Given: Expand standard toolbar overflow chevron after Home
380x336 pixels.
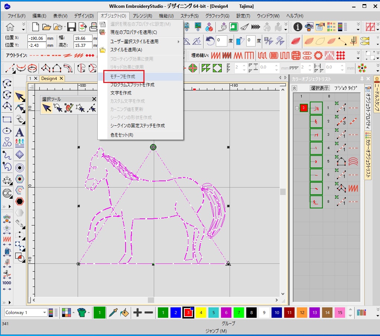Looking at the screenshot, I should point(23,27).
